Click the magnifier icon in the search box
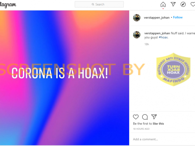195x146 pixels. tap(93, 4)
